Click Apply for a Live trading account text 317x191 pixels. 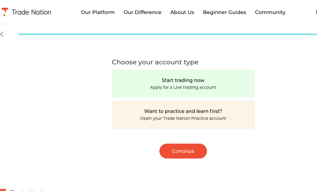click(x=183, y=87)
